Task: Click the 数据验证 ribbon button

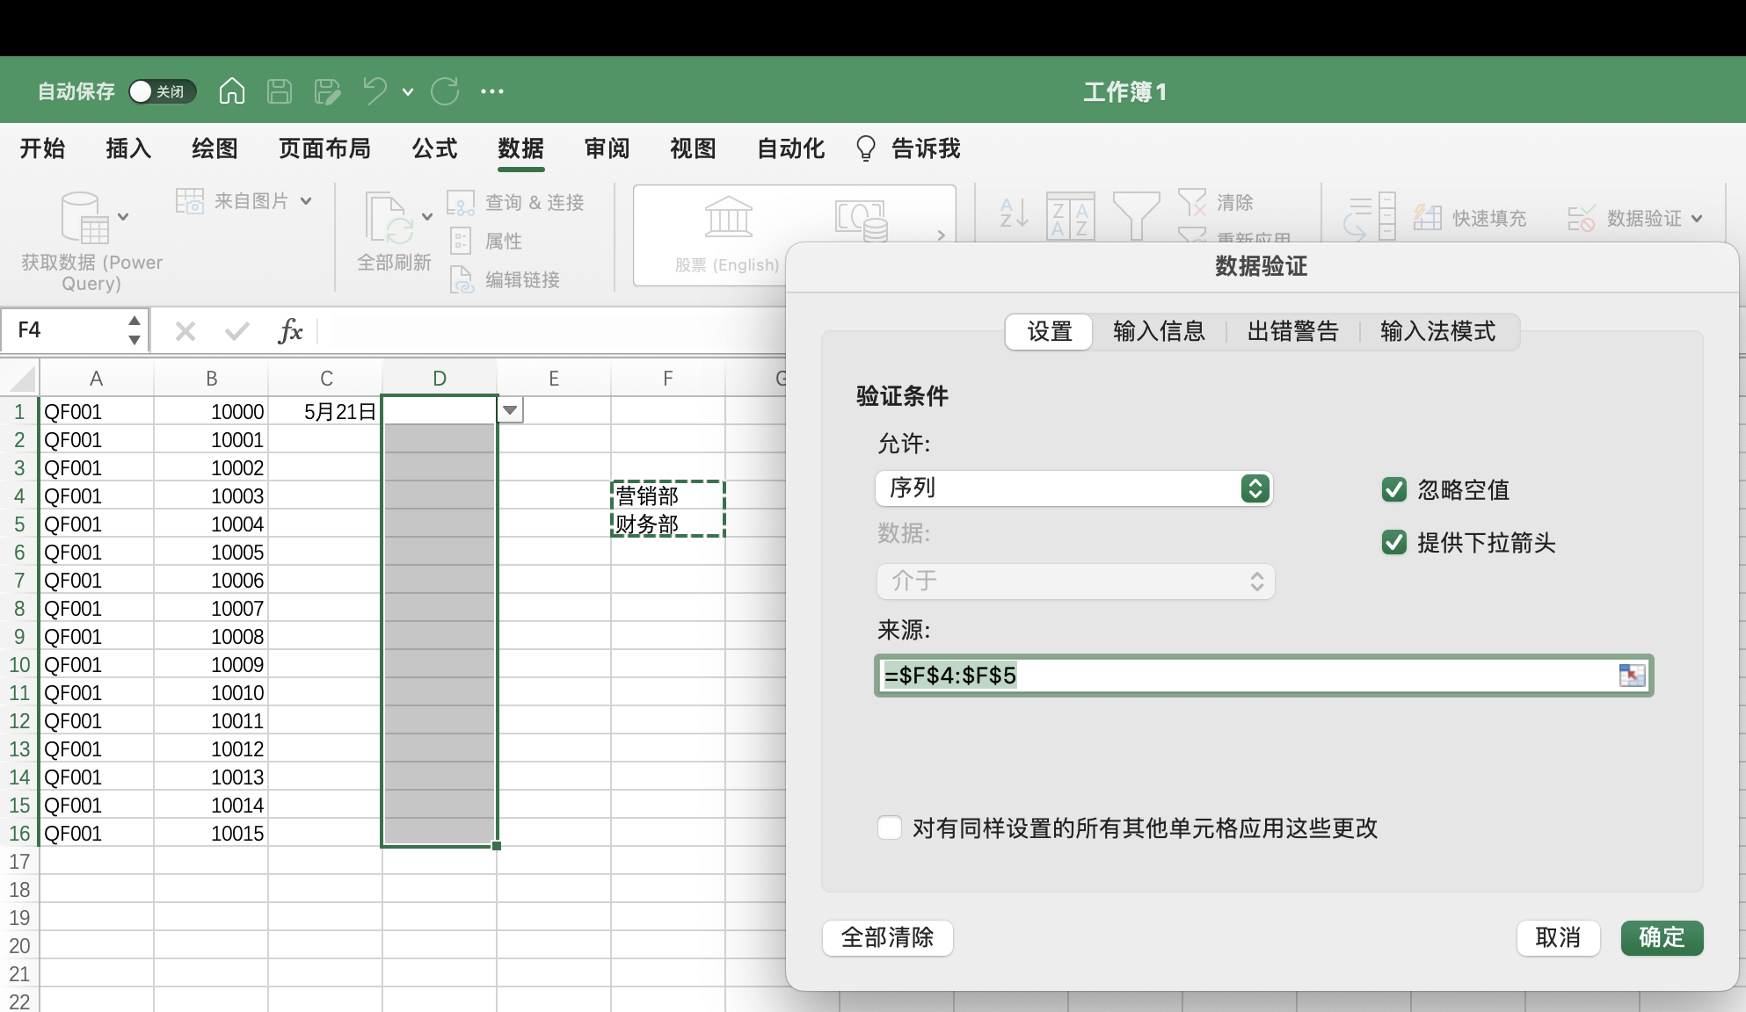Action: click(x=1625, y=218)
